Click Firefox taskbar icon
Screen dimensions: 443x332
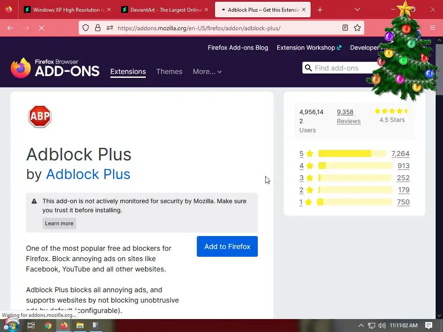64,326
